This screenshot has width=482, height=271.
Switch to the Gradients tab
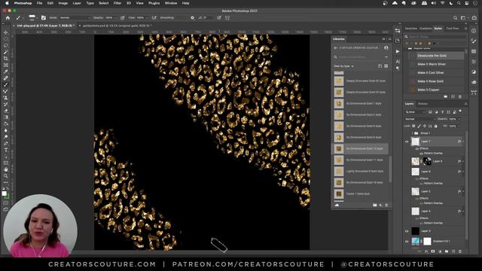click(x=426, y=29)
